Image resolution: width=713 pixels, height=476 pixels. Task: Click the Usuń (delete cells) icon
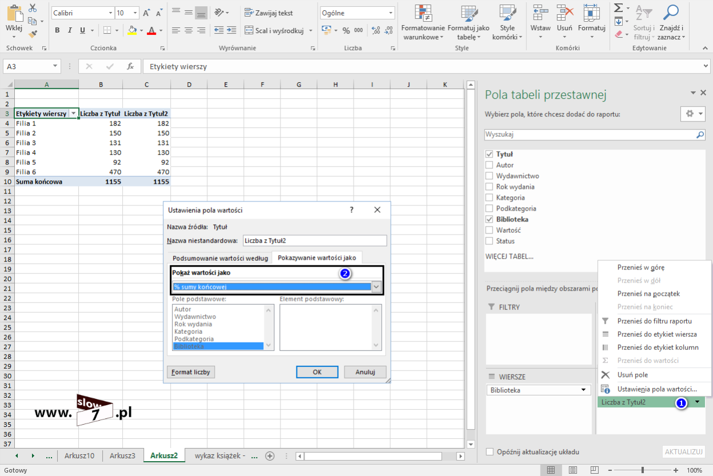[x=565, y=12]
